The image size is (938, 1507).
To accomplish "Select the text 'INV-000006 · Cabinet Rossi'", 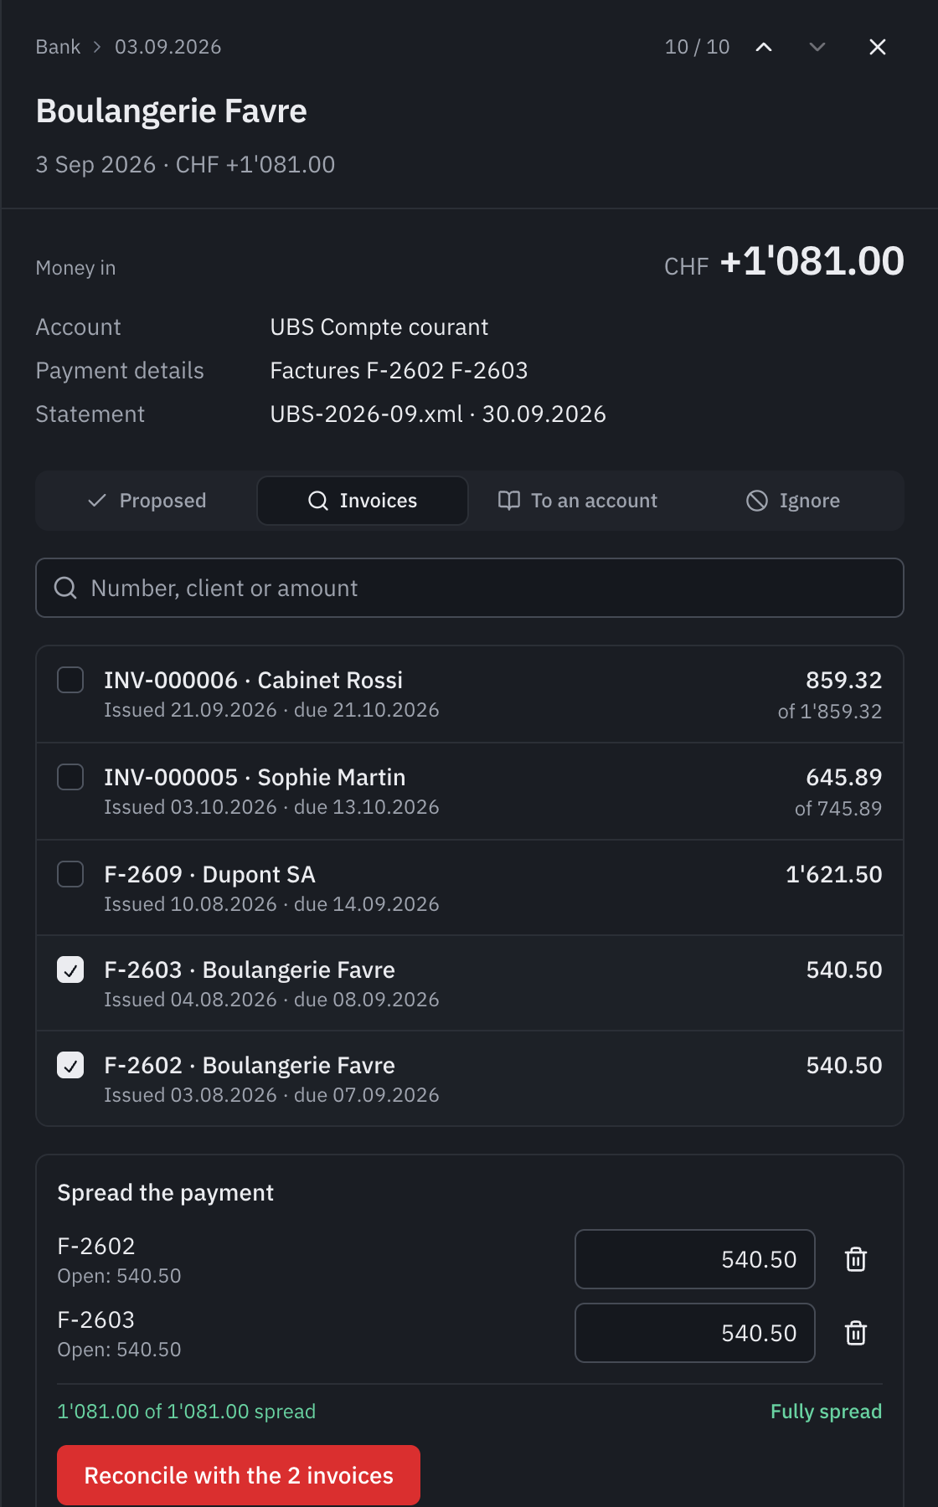I will [x=253, y=680].
